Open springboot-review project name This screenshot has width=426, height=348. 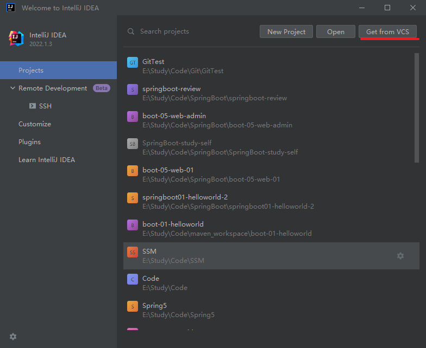click(172, 89)
